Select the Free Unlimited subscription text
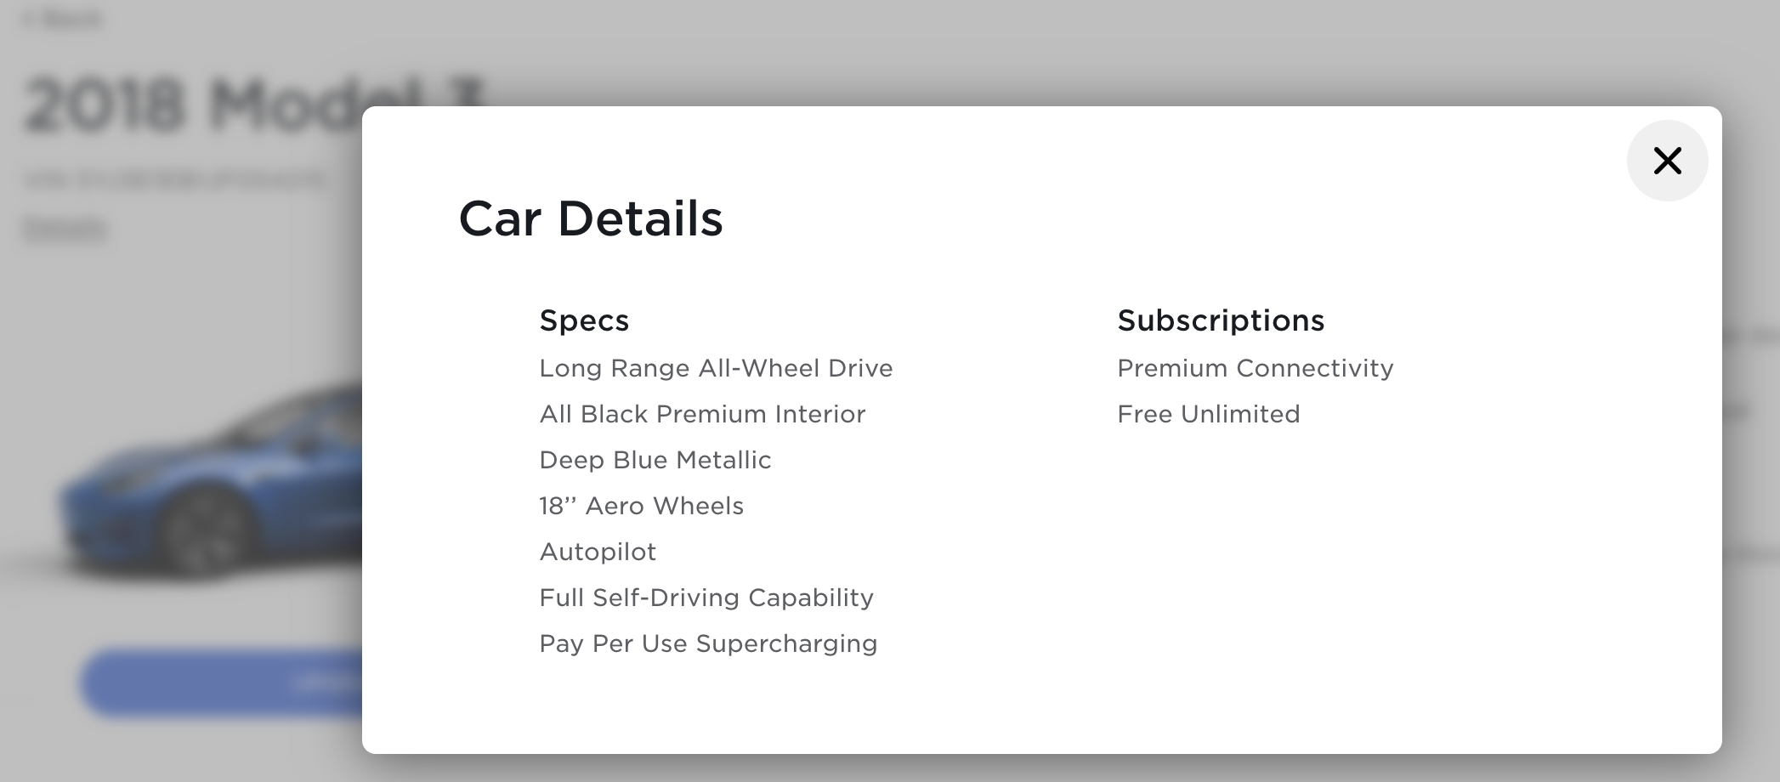 click(x=1208, y=414)
